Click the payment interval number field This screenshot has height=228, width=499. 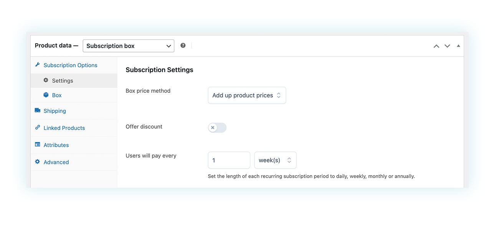tap(229, 160)
